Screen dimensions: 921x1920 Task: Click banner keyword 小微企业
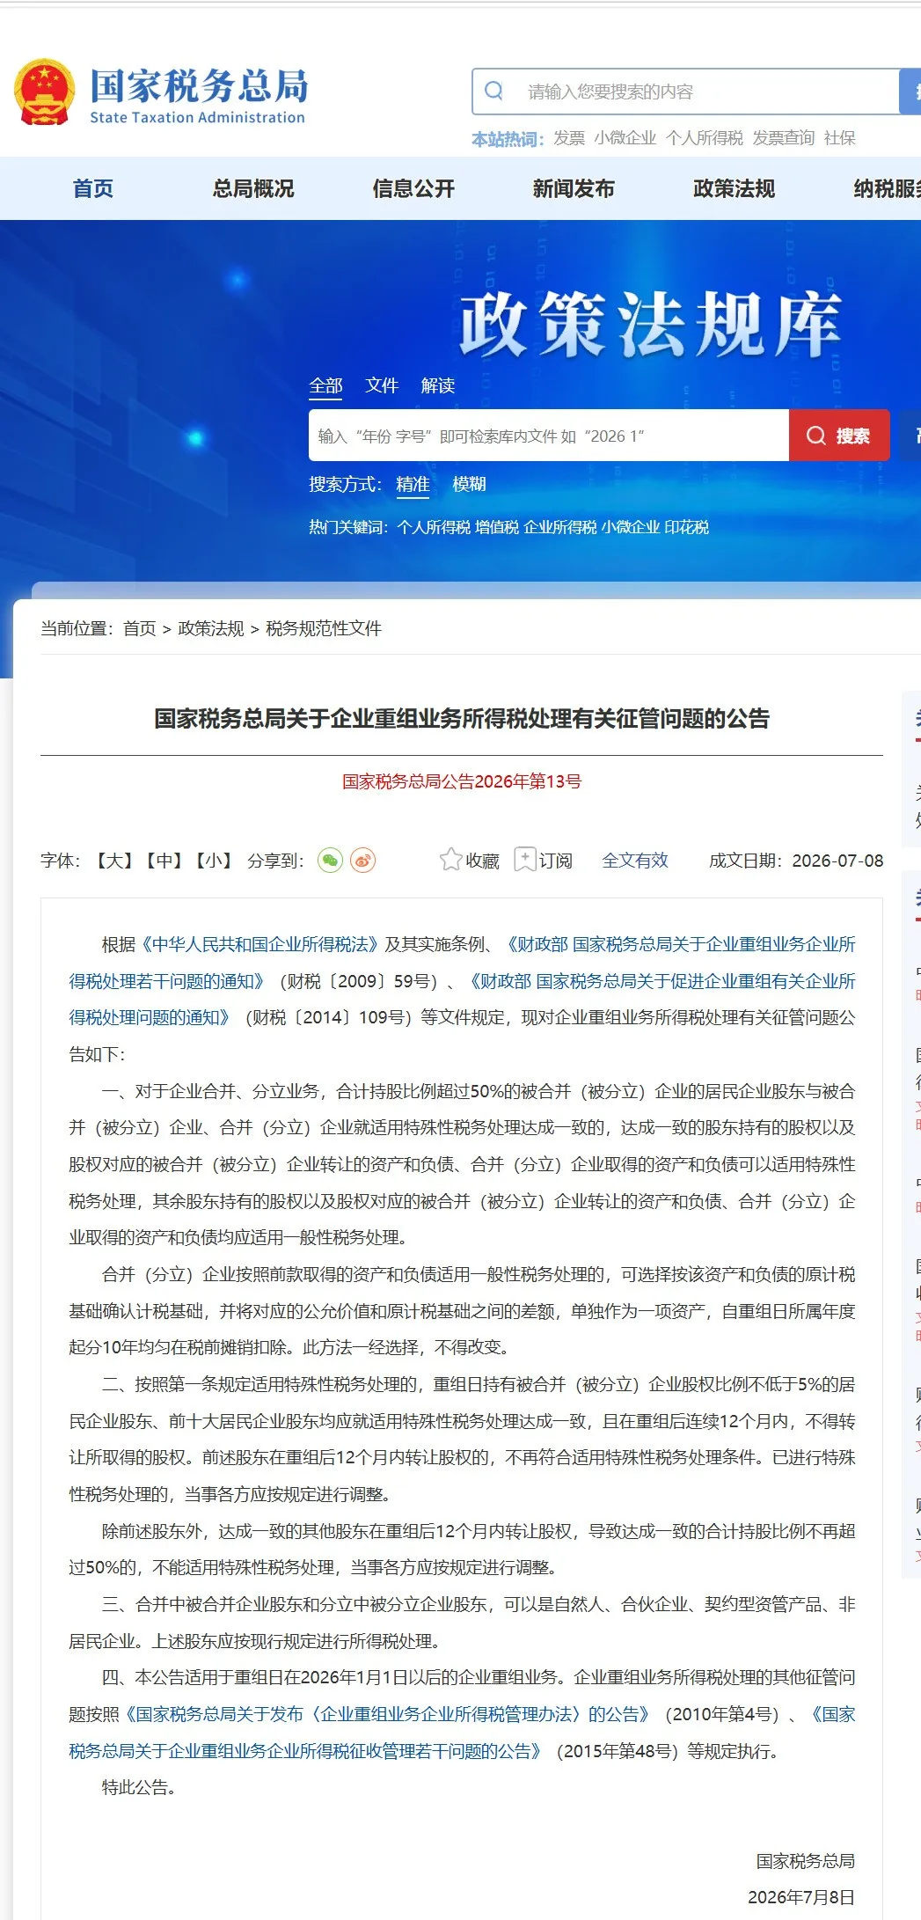(x=631, y=527)
